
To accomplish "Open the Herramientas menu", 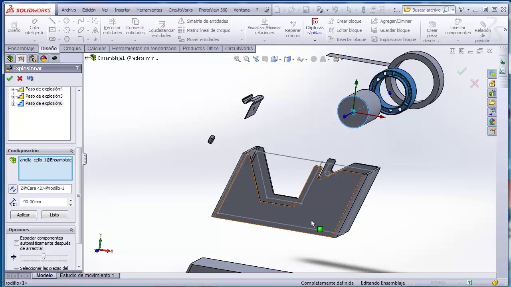I will [x=149, y=10].
